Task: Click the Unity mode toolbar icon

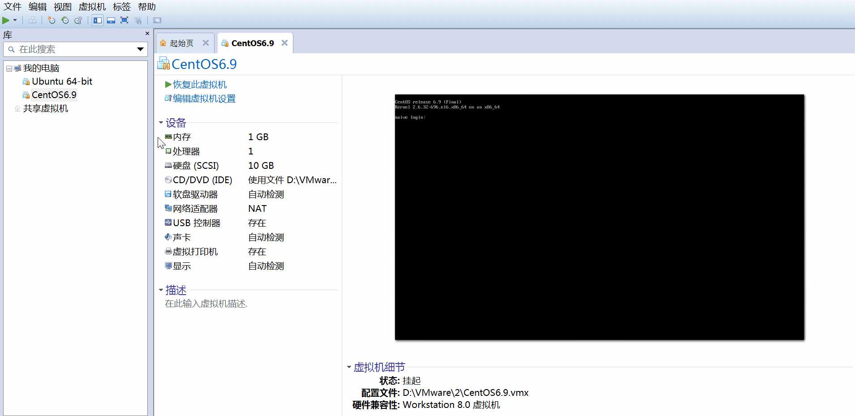Action: click(x=138, y=20)
